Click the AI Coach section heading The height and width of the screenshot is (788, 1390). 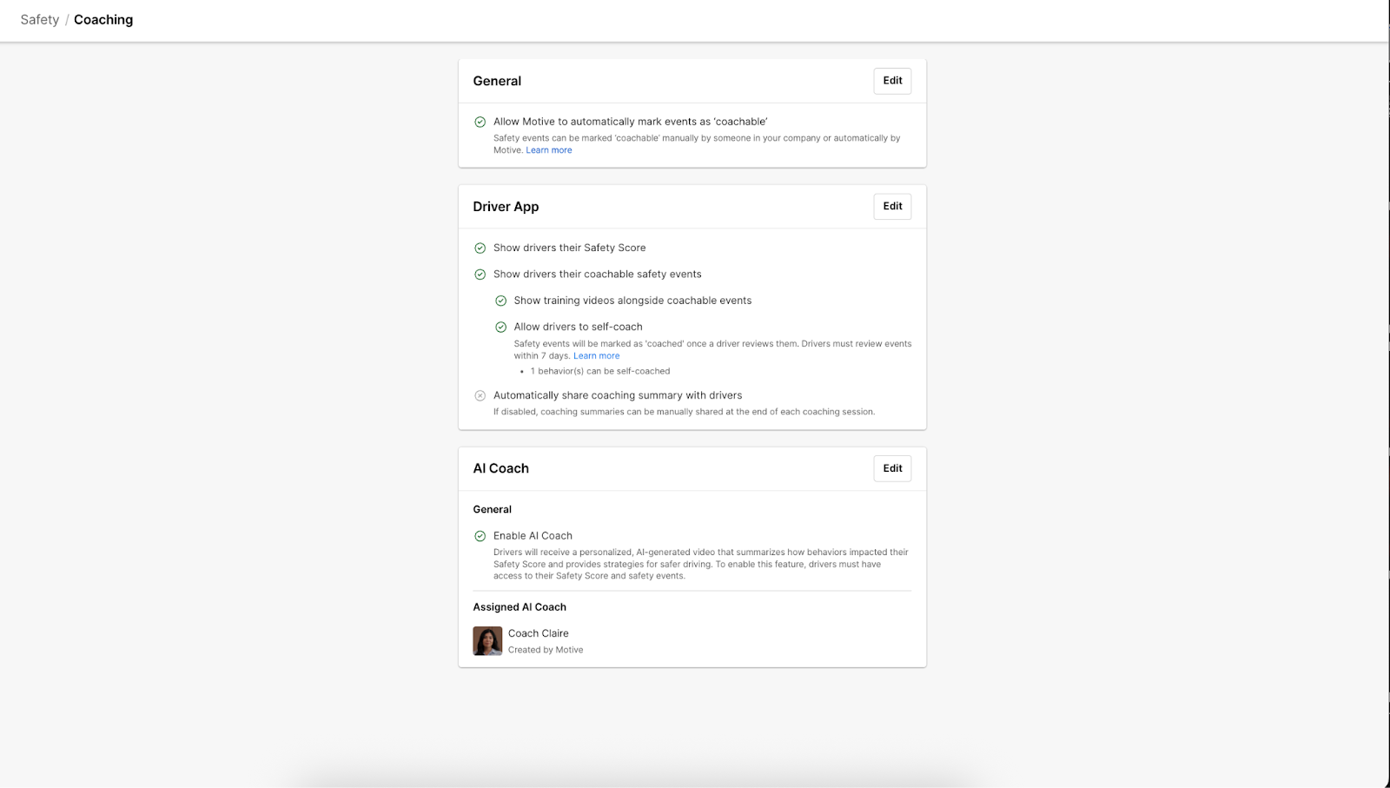point(500,468)
